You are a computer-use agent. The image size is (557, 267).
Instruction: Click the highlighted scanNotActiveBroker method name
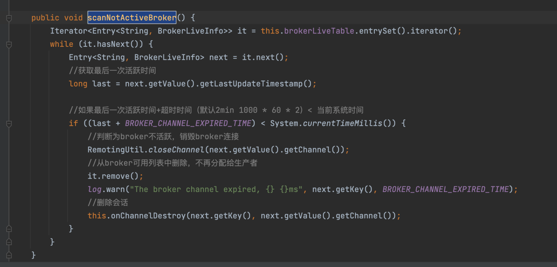(132, 17)
